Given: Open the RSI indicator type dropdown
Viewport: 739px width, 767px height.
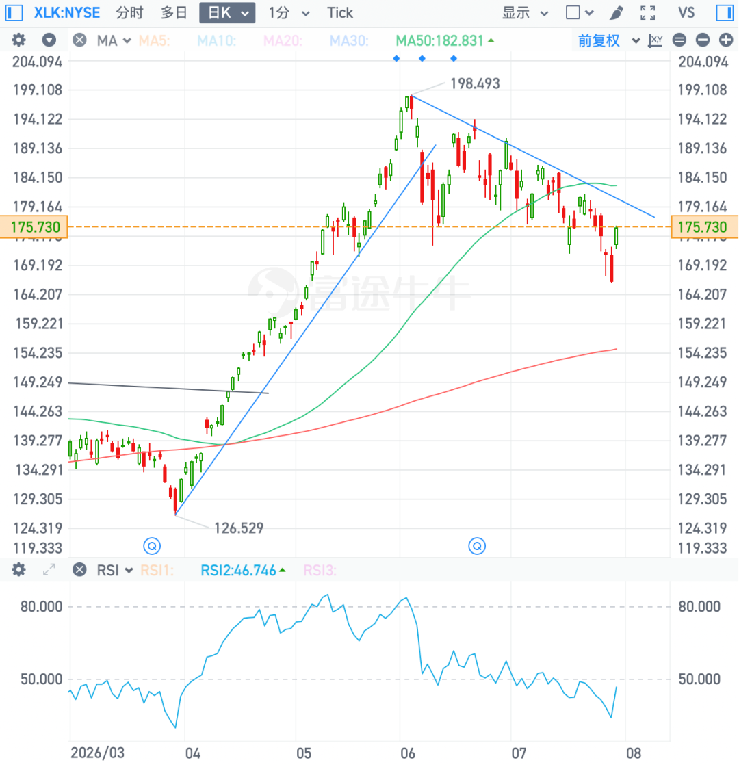Looking at the screenshot, I should (115, 571).
